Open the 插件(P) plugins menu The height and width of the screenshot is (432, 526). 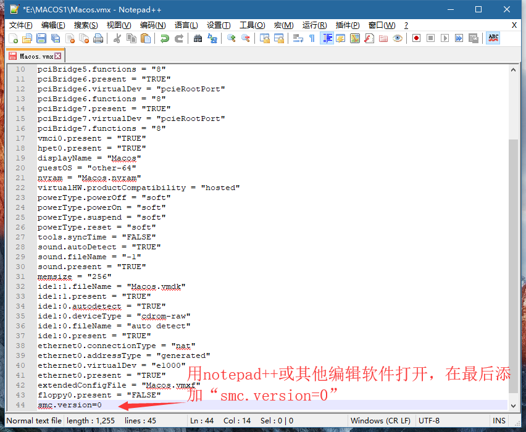coord(348,25)
